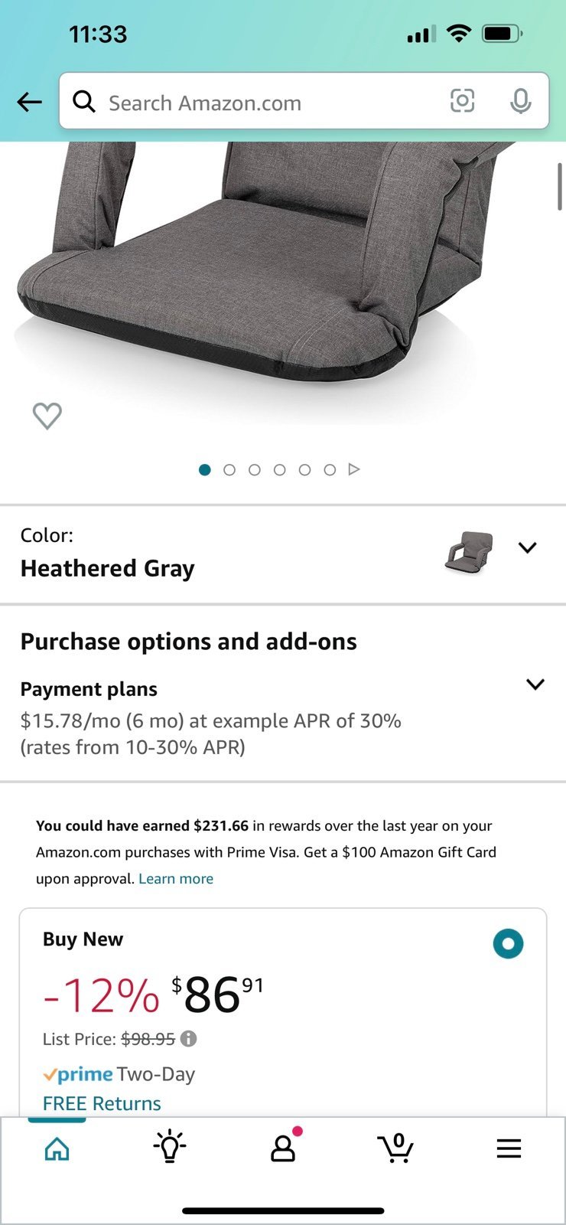The height and width of the screenshot is (1225, 566).
Task: Play product video triangle indicator
Action: 353,469
